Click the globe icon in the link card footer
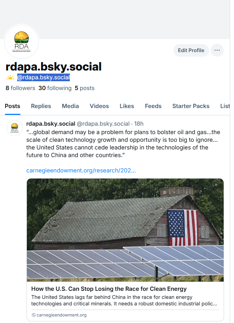The height and width of the screenshot is (323, 234). 34,315
